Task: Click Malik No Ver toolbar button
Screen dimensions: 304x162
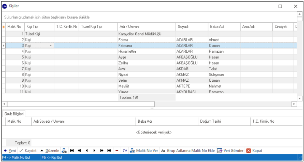Action: (144, 151)
